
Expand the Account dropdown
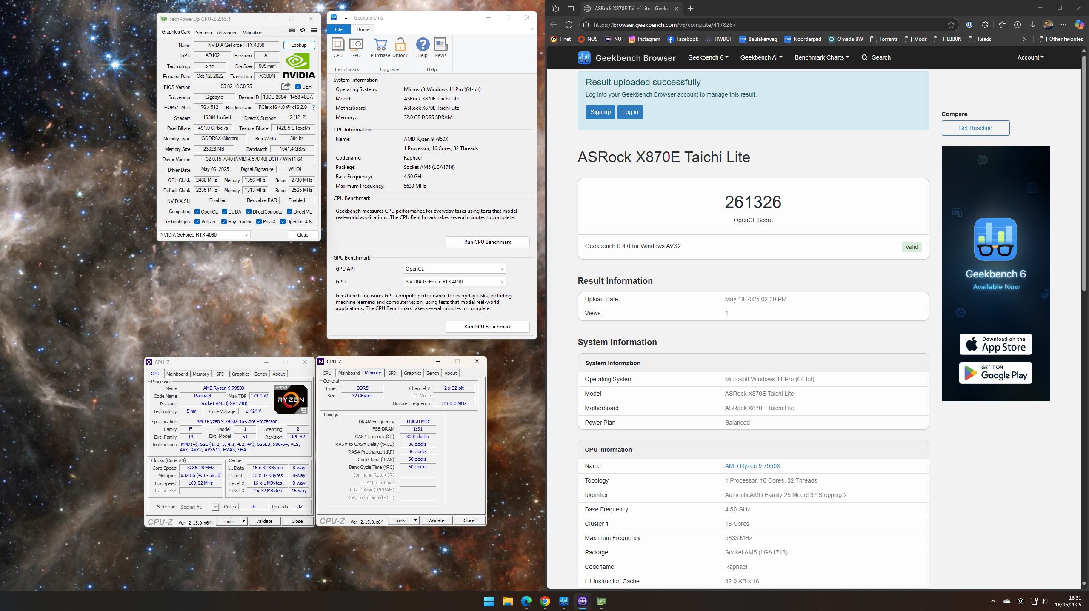tap(1030, 57)
